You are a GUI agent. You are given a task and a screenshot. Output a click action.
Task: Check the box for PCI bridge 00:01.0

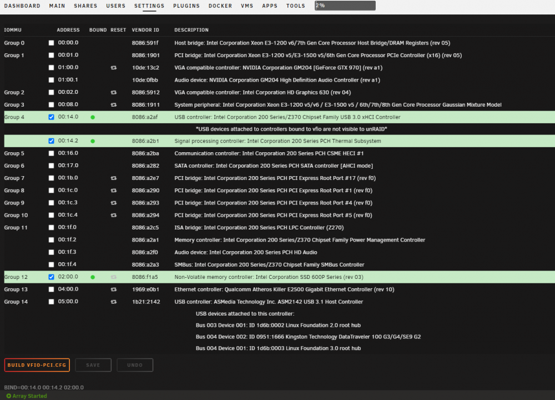pos(51,55)
